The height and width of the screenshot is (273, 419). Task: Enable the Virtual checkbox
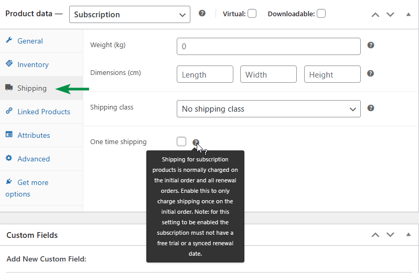pyautogui.click(x=252, y=14)
